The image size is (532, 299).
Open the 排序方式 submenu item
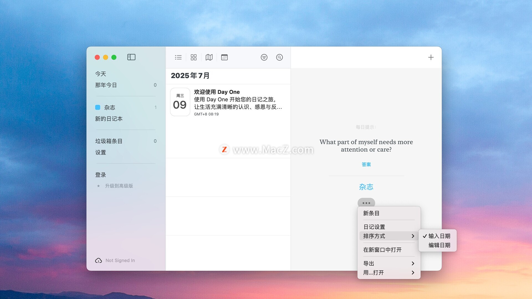(x=389, y=236)
